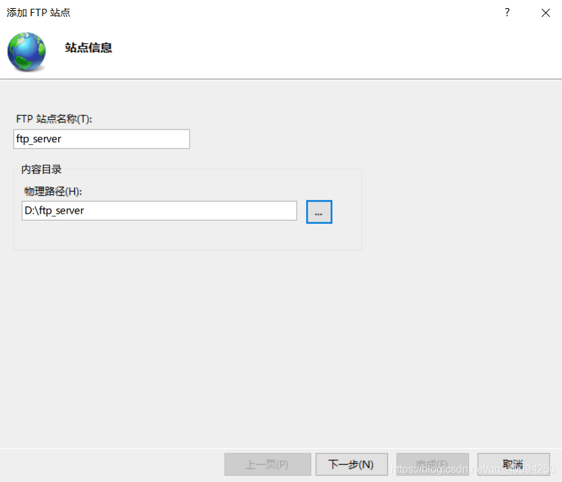Click the 取消 cancel button
Viewport: 562px width, 482px height.
[513, 464]
